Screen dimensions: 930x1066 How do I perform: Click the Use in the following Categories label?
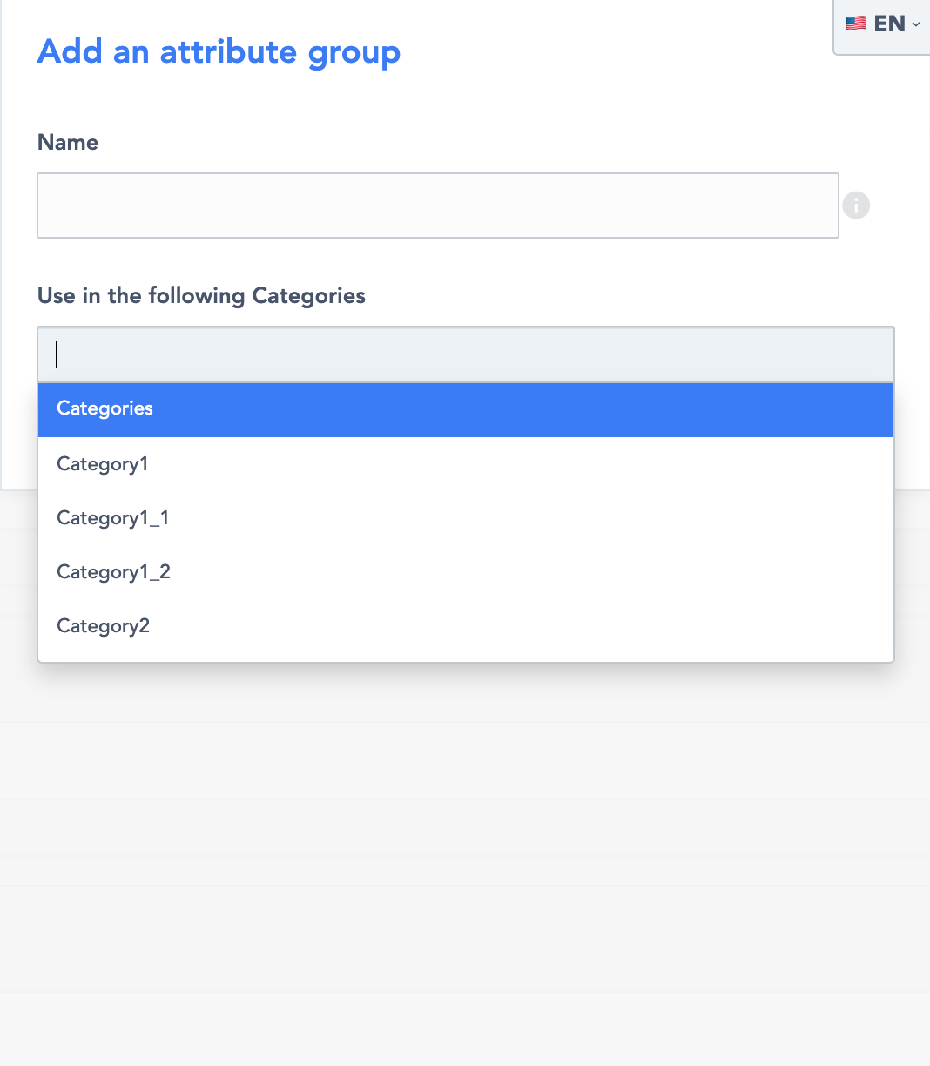click(x=201, y=296)
